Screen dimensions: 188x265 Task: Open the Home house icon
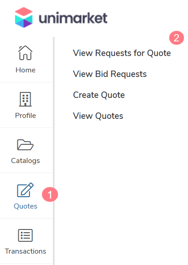[25, 53]
